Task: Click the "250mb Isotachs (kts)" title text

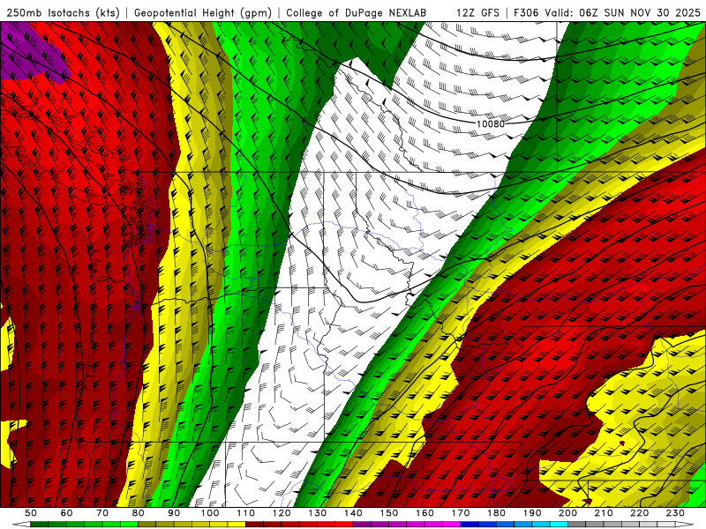Action: coord(63,12)
